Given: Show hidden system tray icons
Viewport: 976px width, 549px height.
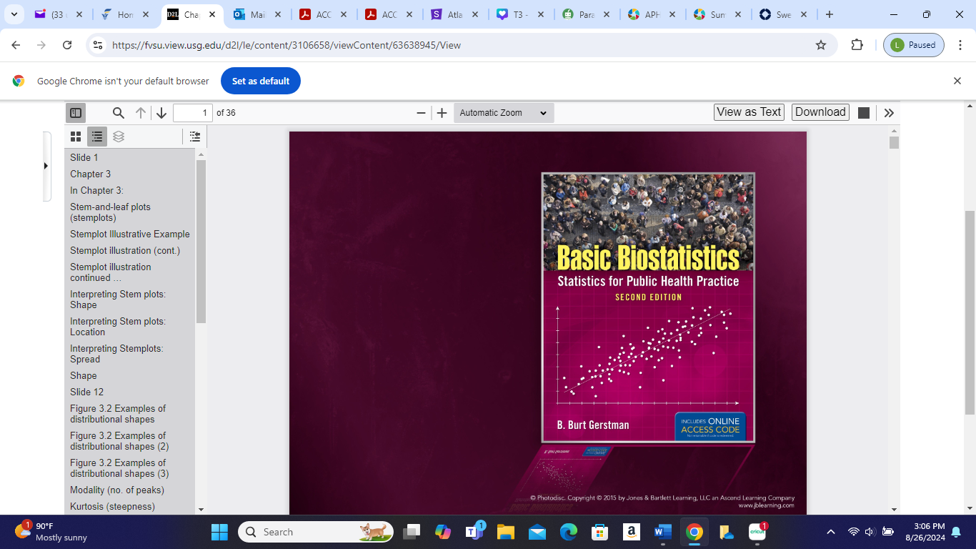Looking at the screenshot, I should pos(831,532).
